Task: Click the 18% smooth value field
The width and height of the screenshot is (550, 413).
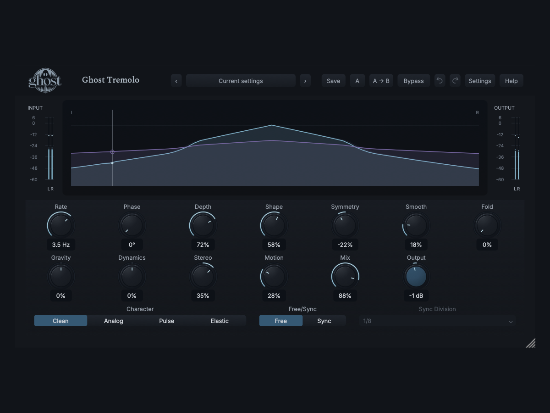Action: 416,245
